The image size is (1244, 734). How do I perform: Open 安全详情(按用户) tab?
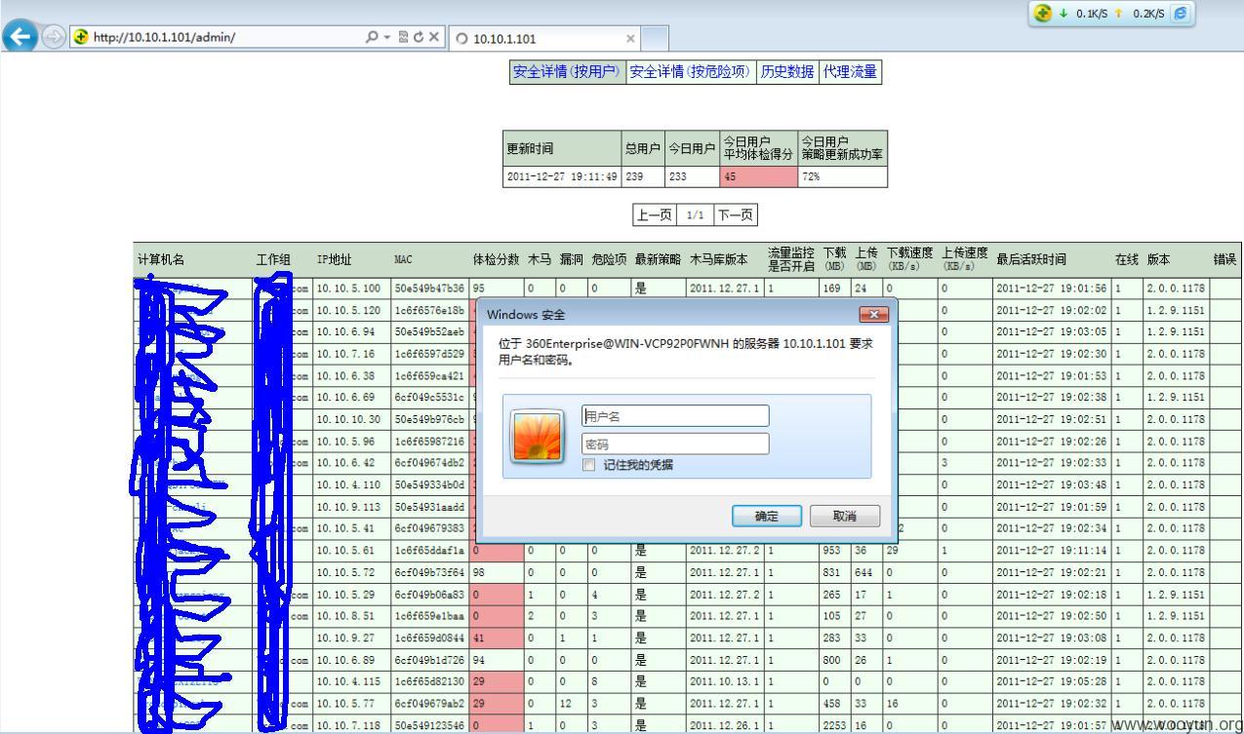click(567, 71)
